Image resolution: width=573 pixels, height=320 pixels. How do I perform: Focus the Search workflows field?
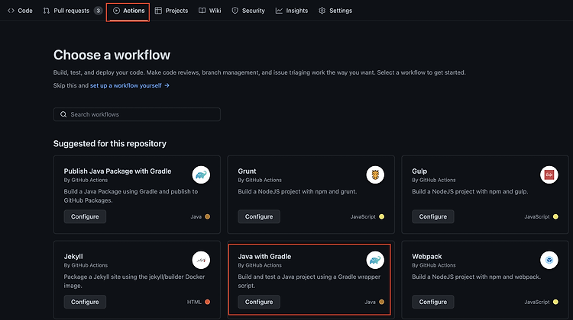pyautogui.click(x=137, y=114)
